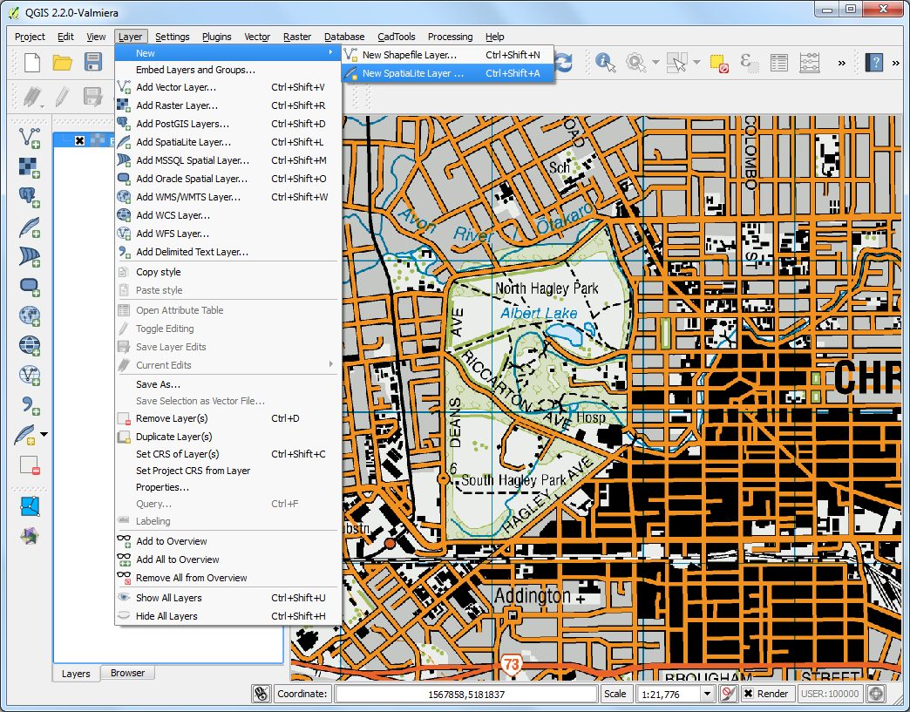Click the Add SpatiaLite Layer feather icon

pyautogui.click(x=30, y=227)
